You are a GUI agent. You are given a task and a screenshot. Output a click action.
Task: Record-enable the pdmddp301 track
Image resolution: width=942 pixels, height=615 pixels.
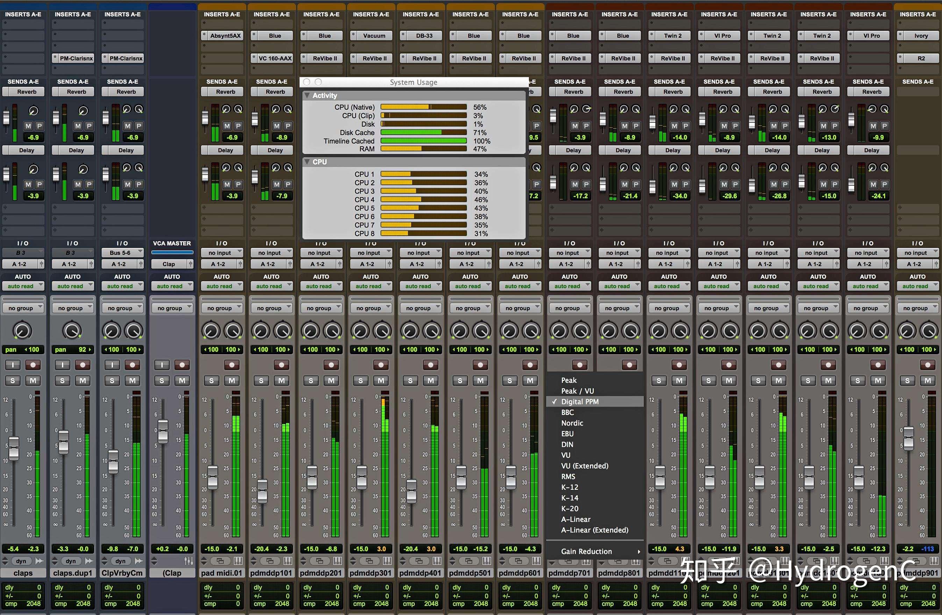pos(381,365)
